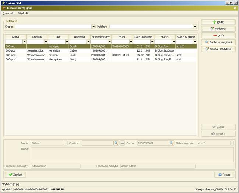Viewport: 239px width, 193px height.
Task: Click the Uwagi text area
Action: pos(132,155)
